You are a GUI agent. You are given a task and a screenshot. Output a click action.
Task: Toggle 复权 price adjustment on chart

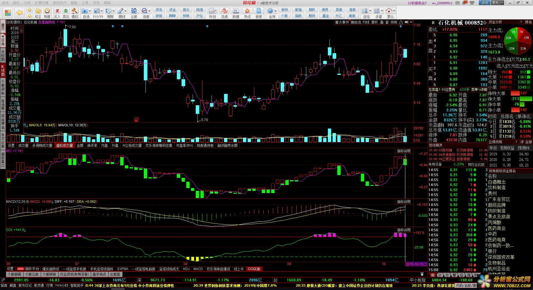pos(375,22)
